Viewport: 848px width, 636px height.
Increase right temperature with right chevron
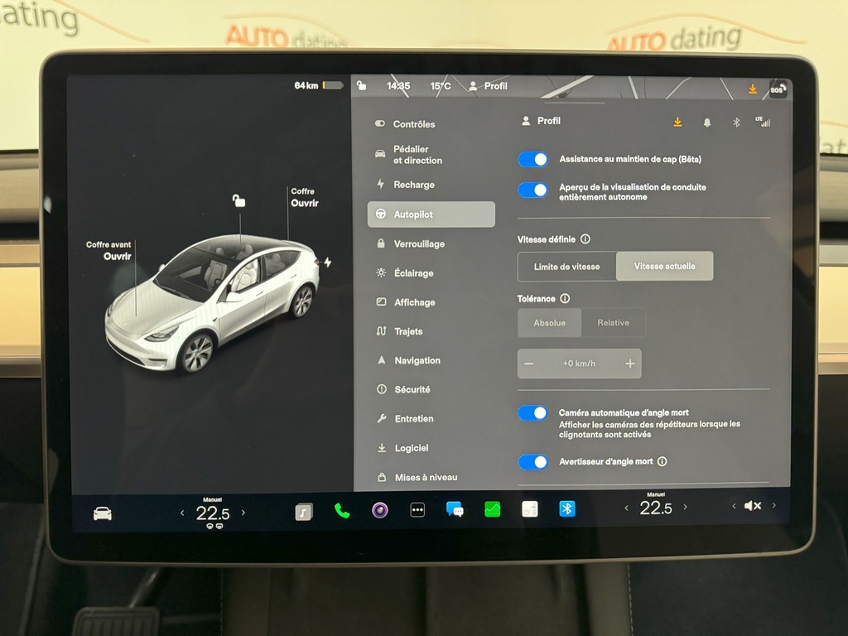[685, 507]
